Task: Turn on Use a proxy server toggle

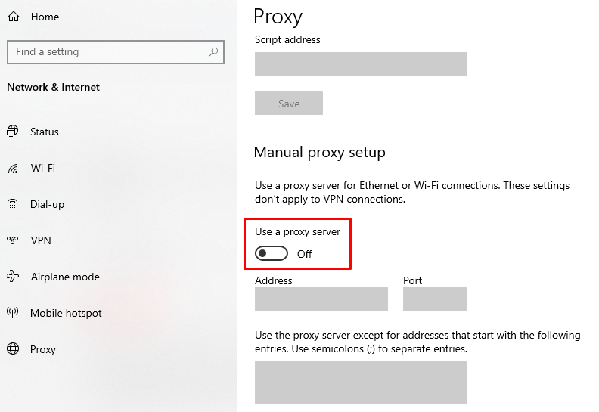Action: tap(272, 254)
